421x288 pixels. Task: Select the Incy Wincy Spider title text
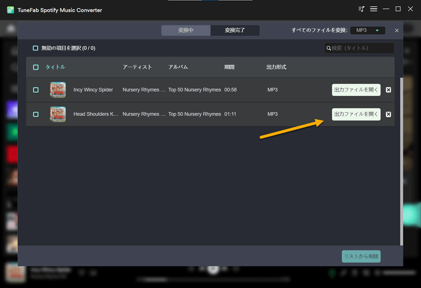click(x=93, y=90)
